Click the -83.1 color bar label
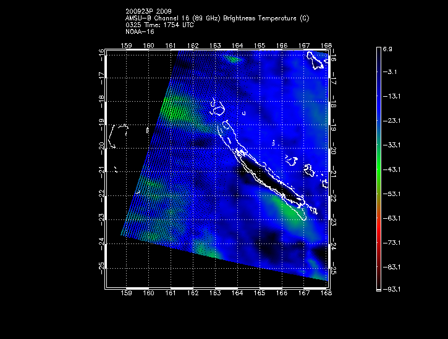Viewport: 448px width, 339px height. point(391,268)
